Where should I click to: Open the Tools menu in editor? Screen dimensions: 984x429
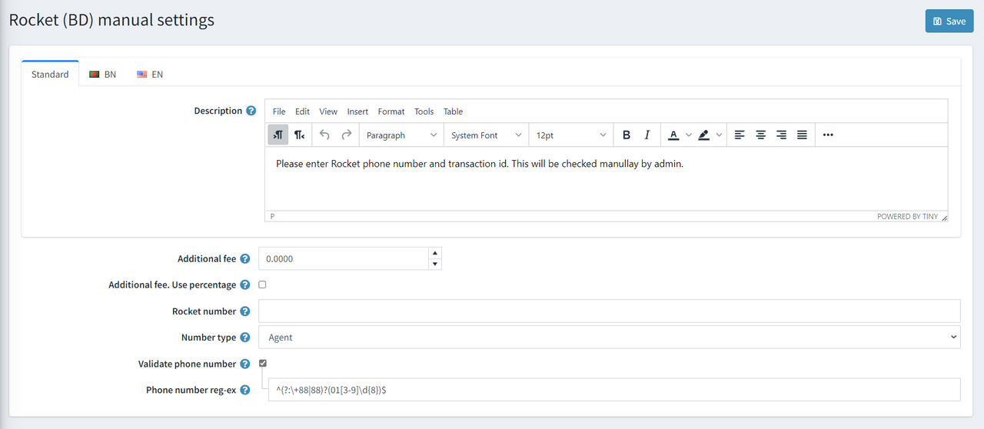pos(424,111)
